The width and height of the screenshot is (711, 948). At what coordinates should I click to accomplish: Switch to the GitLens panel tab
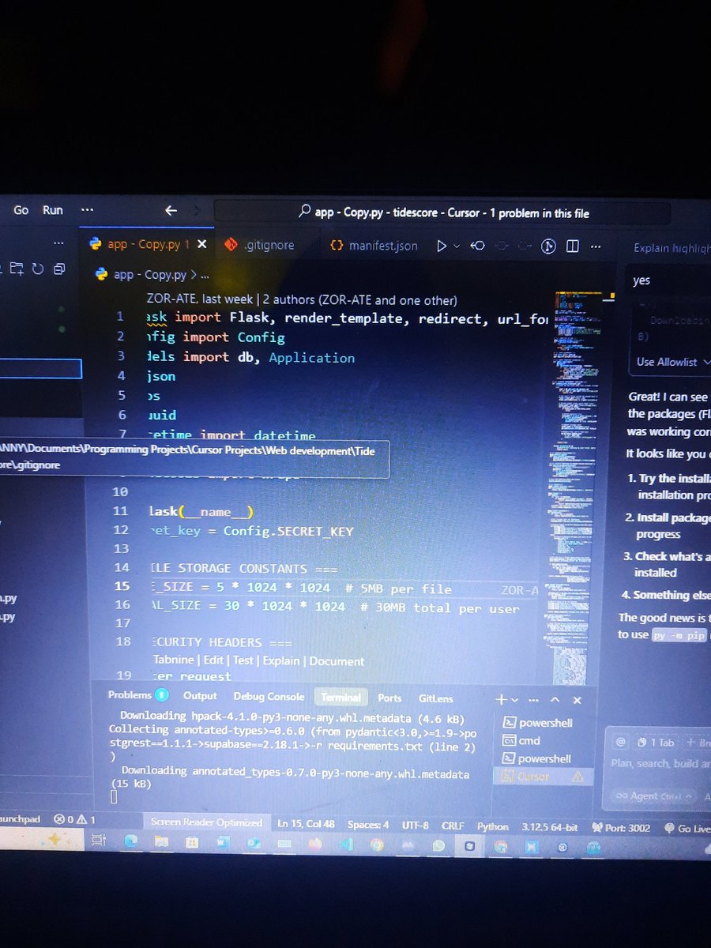pyautogui.click(x=436, y=698)
